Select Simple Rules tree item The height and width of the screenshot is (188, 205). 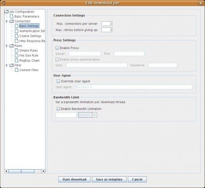[29, 50]
